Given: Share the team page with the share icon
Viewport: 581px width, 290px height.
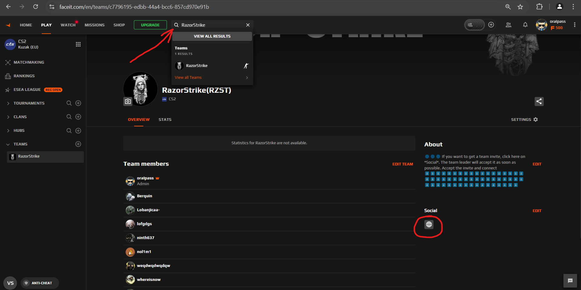Looking at the screenshot, I should pyautogui.click(x=539, y=101).
